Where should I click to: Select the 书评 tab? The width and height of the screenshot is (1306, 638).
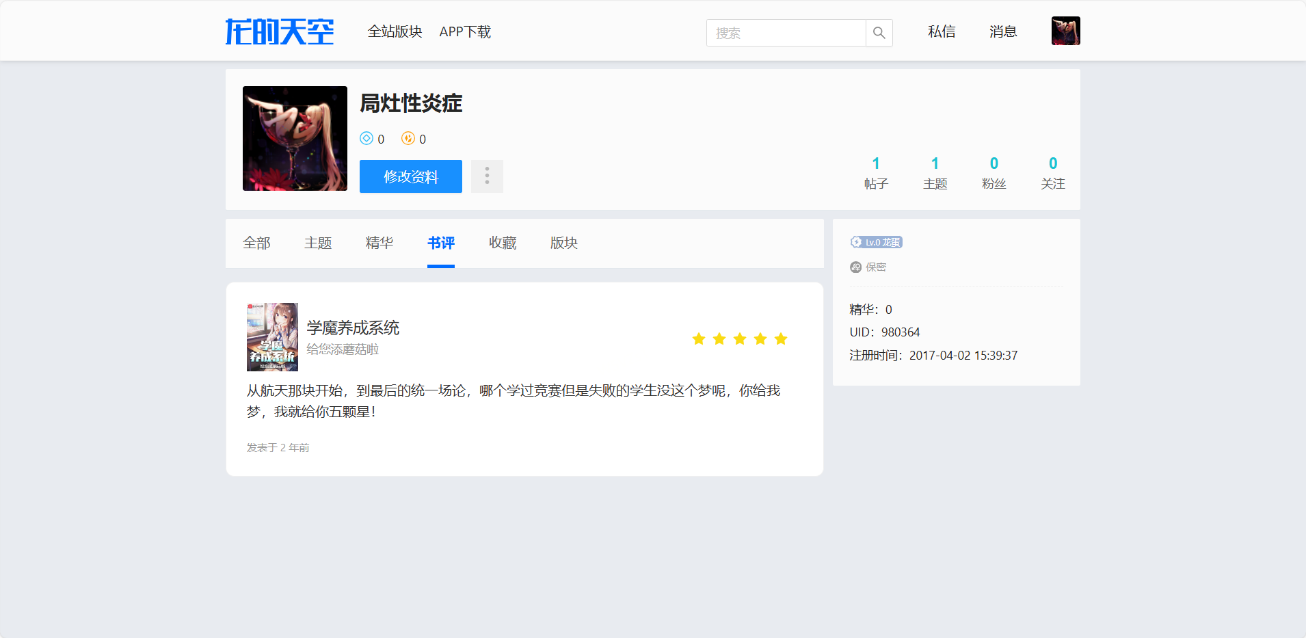click(x=441, y=243)
